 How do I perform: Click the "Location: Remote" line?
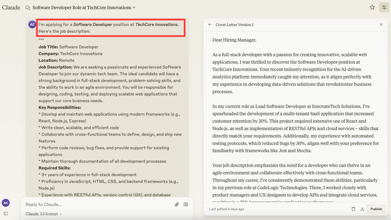(x=56, y=60)
